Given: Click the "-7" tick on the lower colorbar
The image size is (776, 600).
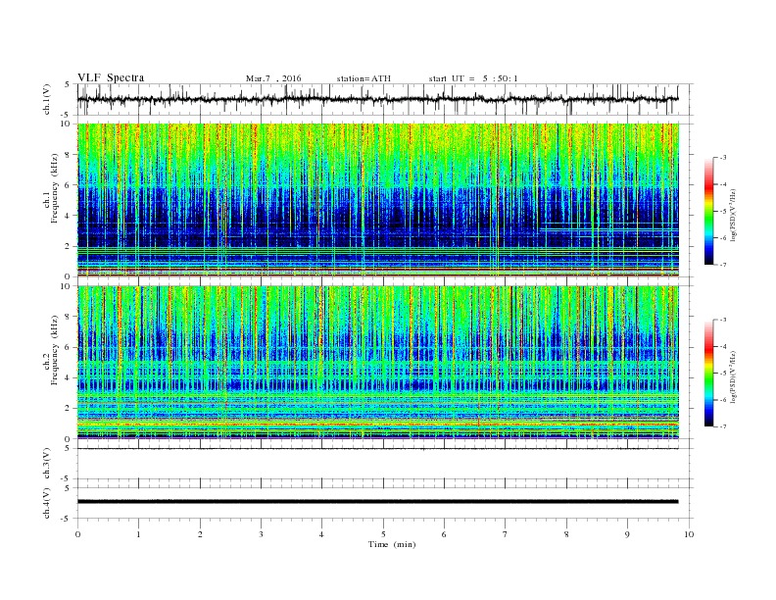Looking at the screenshot, I should pos(723,426).
